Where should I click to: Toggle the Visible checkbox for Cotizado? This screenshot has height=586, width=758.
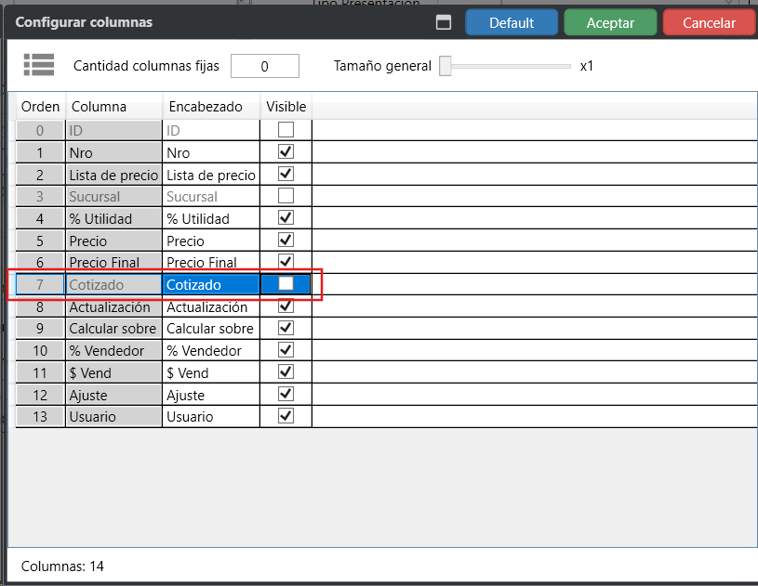click(x=286, y=284)
